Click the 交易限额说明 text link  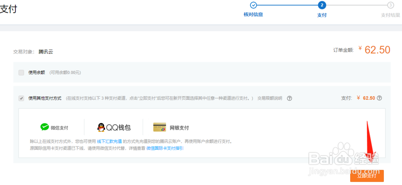pos(270,98)
